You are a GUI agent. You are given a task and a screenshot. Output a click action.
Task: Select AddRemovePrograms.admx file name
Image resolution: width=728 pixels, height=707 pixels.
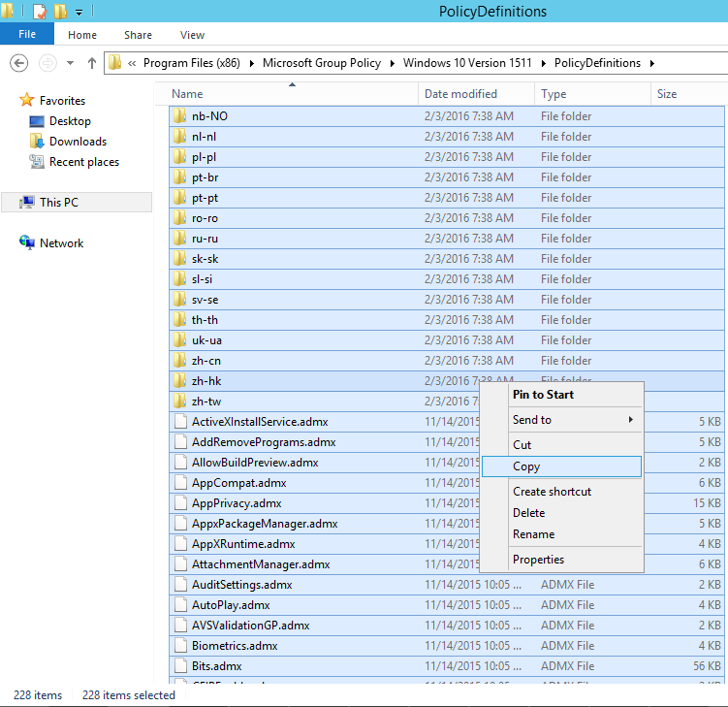pyautogui.click(x=264, y=442)
